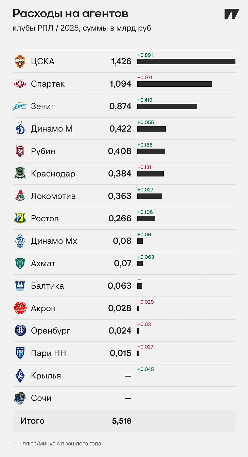Image resolution: width=248 pixels, height=457 pixels.
Task: Click Spartak's 1,094 value
Action: [x=121, y=84]
